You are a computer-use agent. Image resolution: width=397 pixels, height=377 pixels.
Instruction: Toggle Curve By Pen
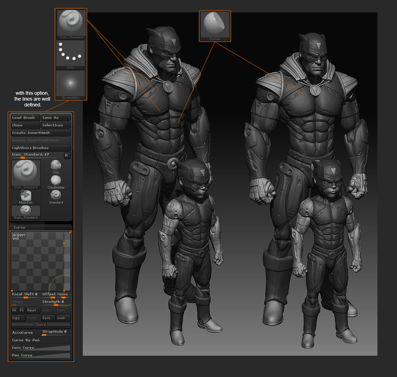pos(41,340)
